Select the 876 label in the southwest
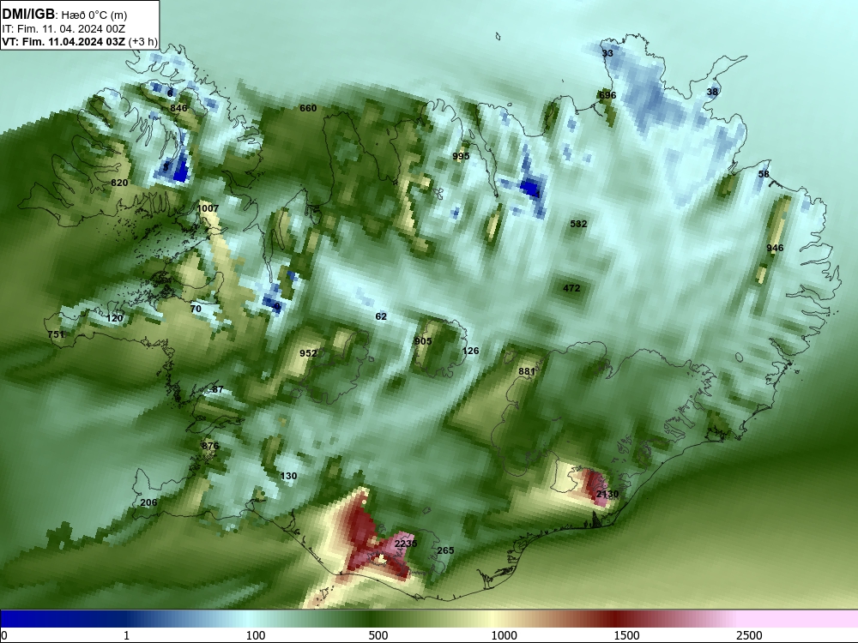Screen dimensions: 858x643 click(x=210, y=446)
